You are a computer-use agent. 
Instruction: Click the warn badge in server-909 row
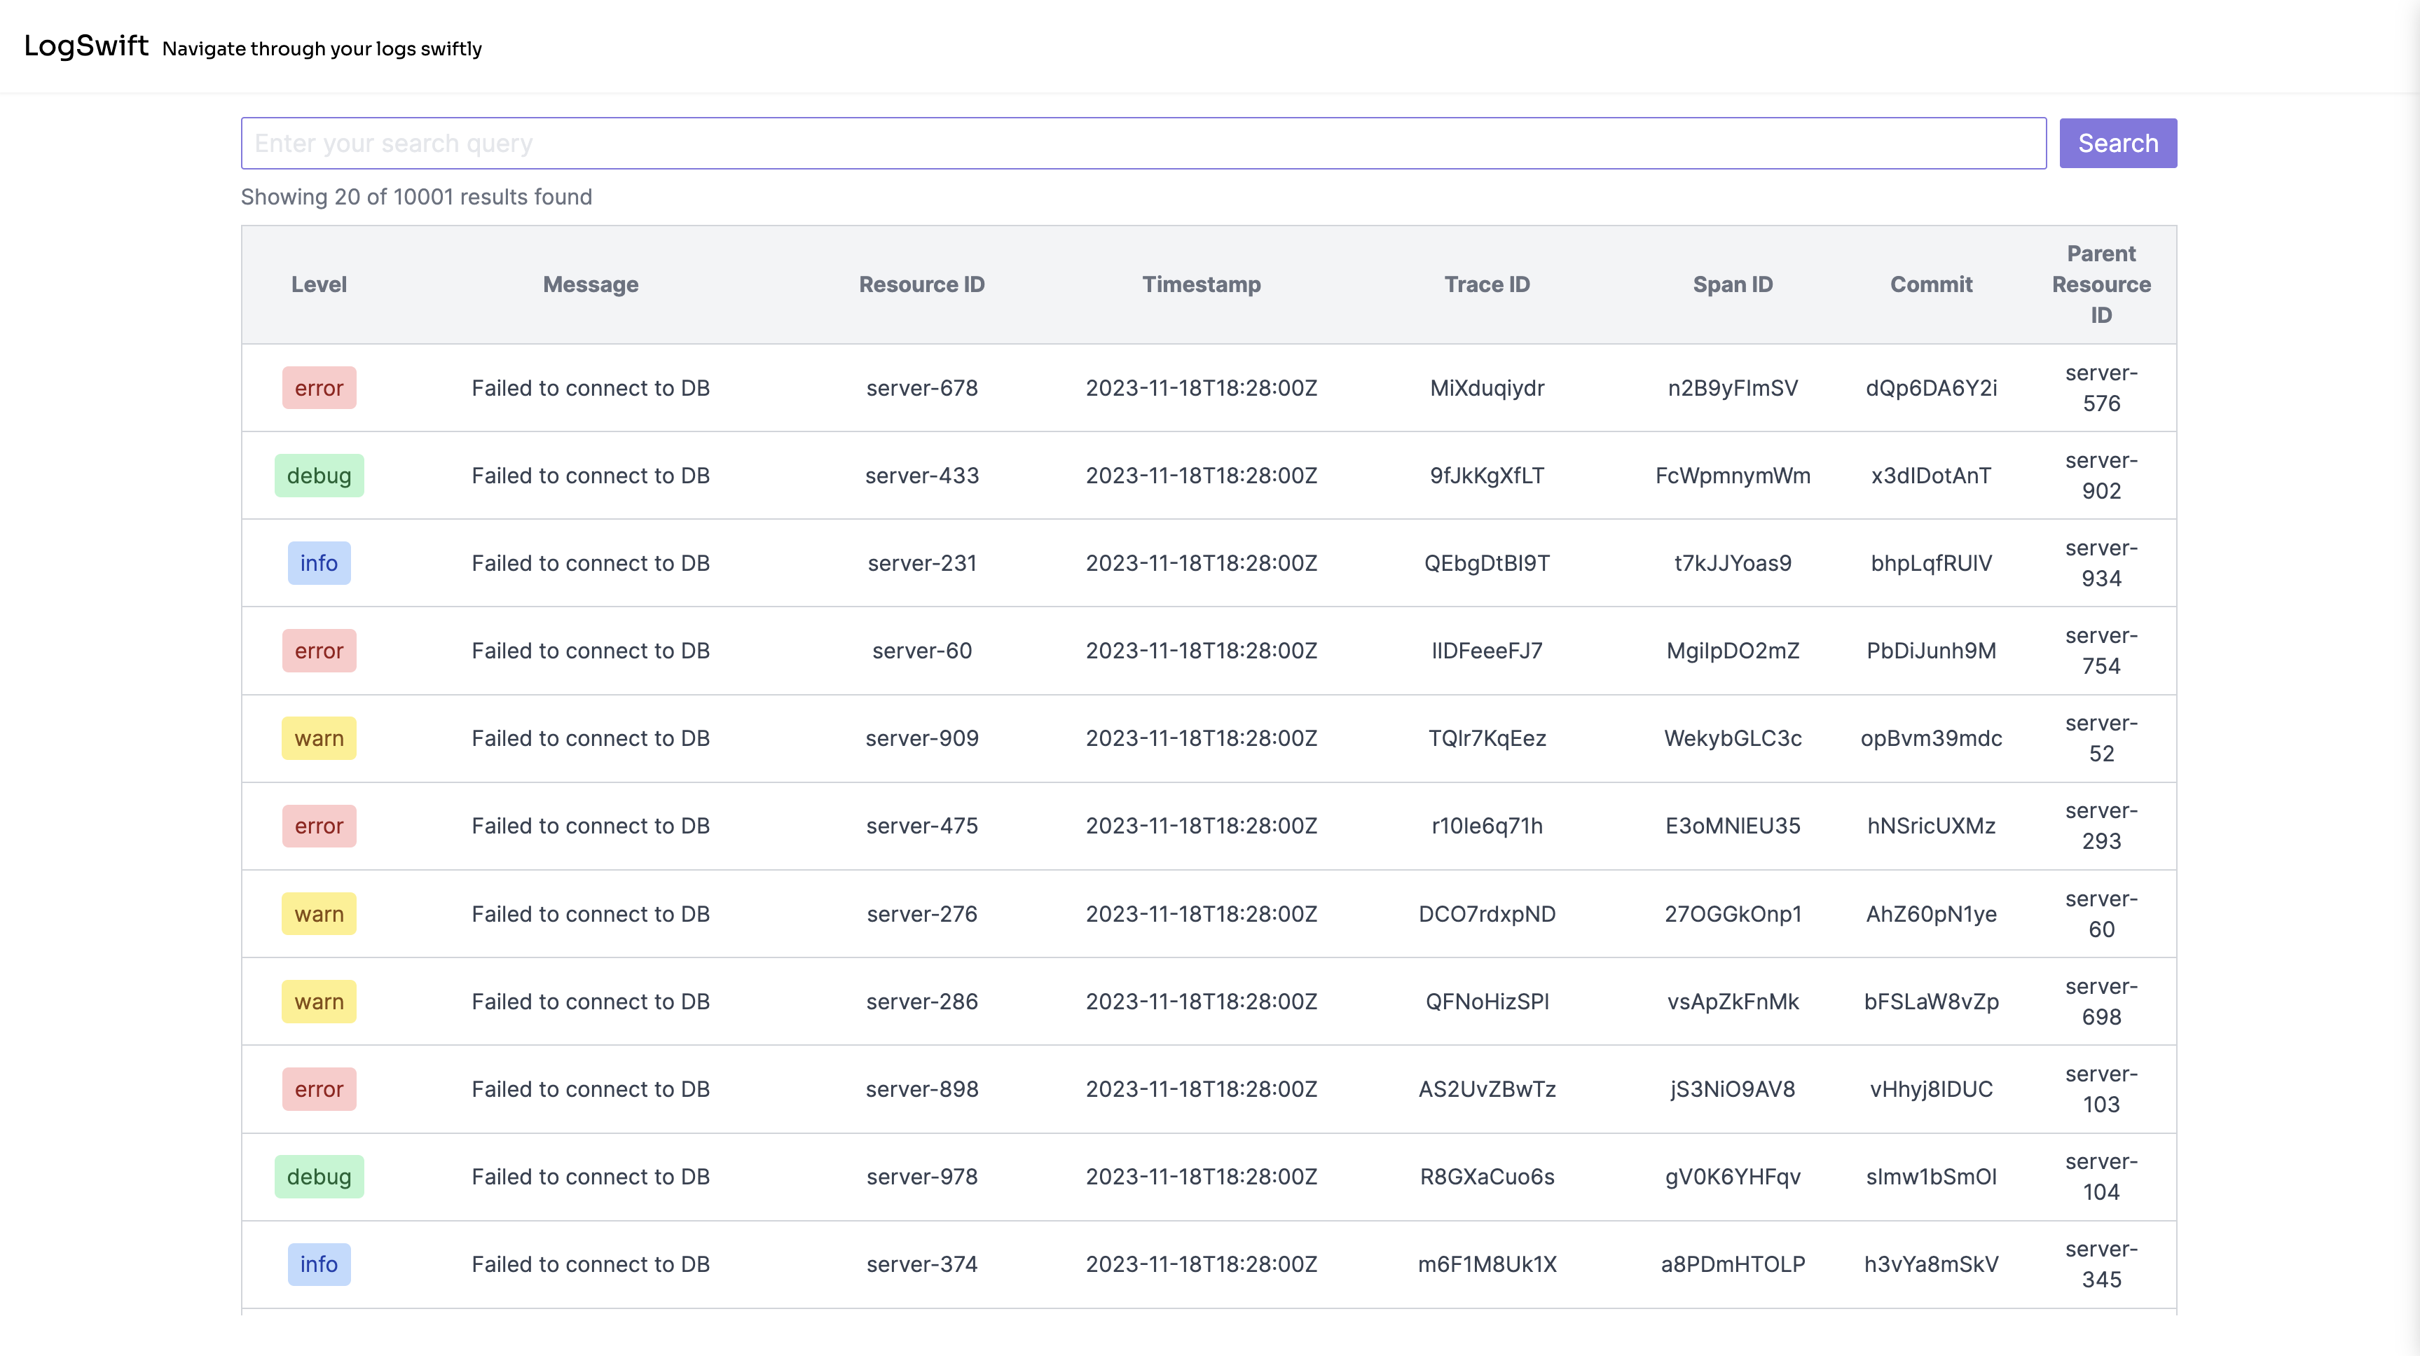319,738
